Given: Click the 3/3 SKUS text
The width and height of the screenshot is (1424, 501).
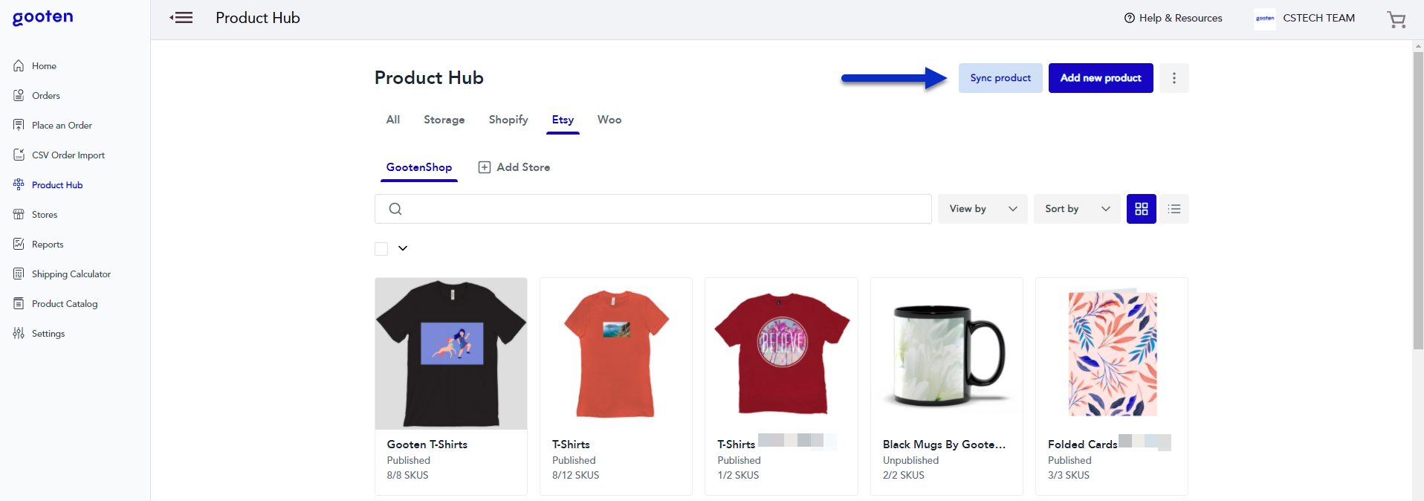Looking at the screenshot, I should pyautogui.click(x=1069, y=475).
